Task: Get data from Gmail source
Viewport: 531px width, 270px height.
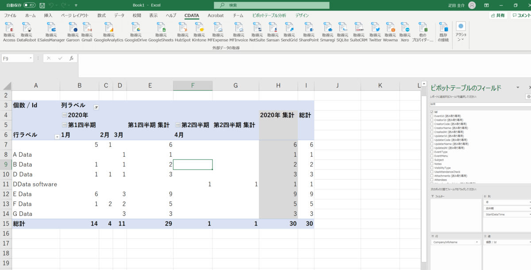Action: 87,32
